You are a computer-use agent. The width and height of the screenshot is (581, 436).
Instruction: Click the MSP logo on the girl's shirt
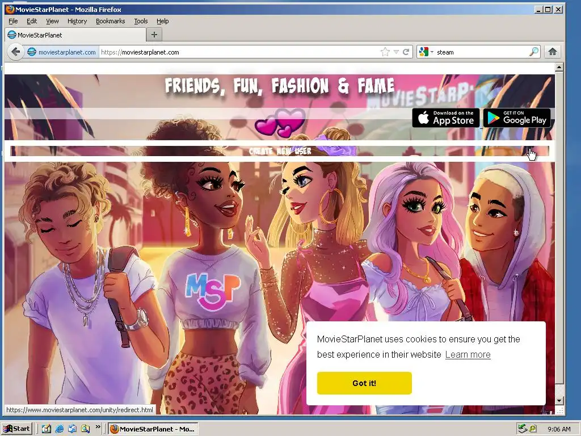pyautogui.click(x=213, y=291)
